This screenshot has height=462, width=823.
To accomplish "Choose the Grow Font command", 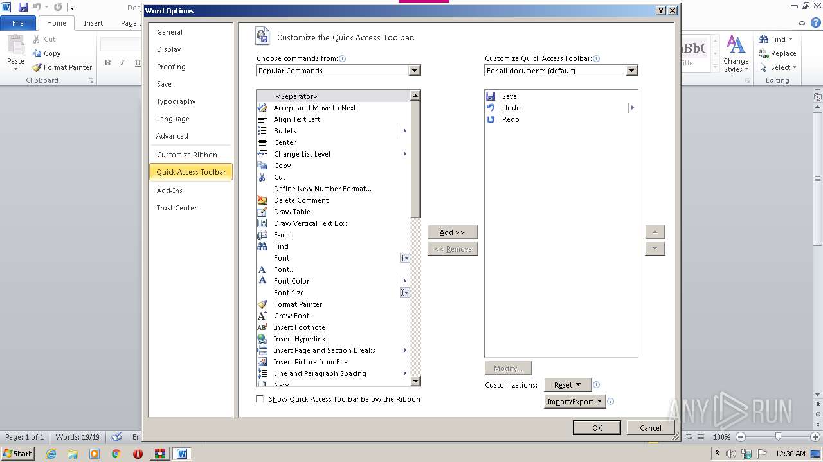I will click(333, 316).
